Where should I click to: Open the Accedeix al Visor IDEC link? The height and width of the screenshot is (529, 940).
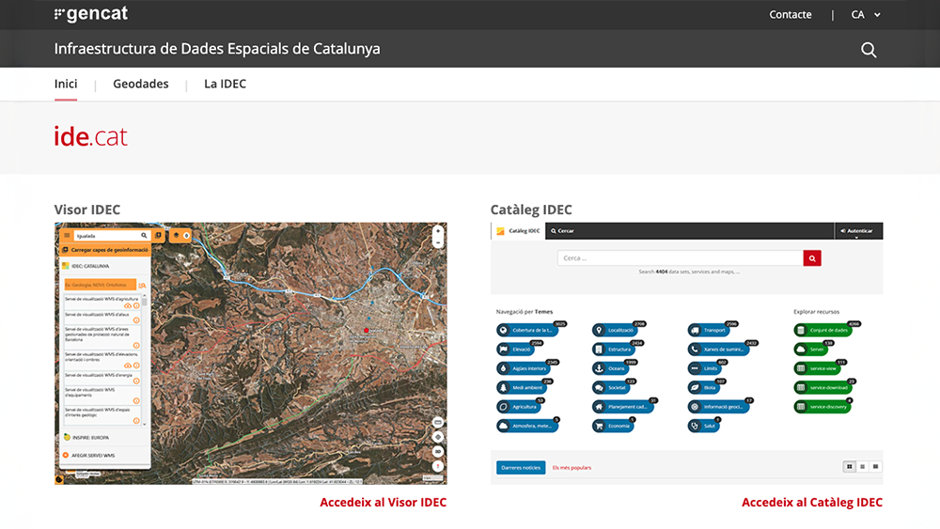click(x=384, y=502)
